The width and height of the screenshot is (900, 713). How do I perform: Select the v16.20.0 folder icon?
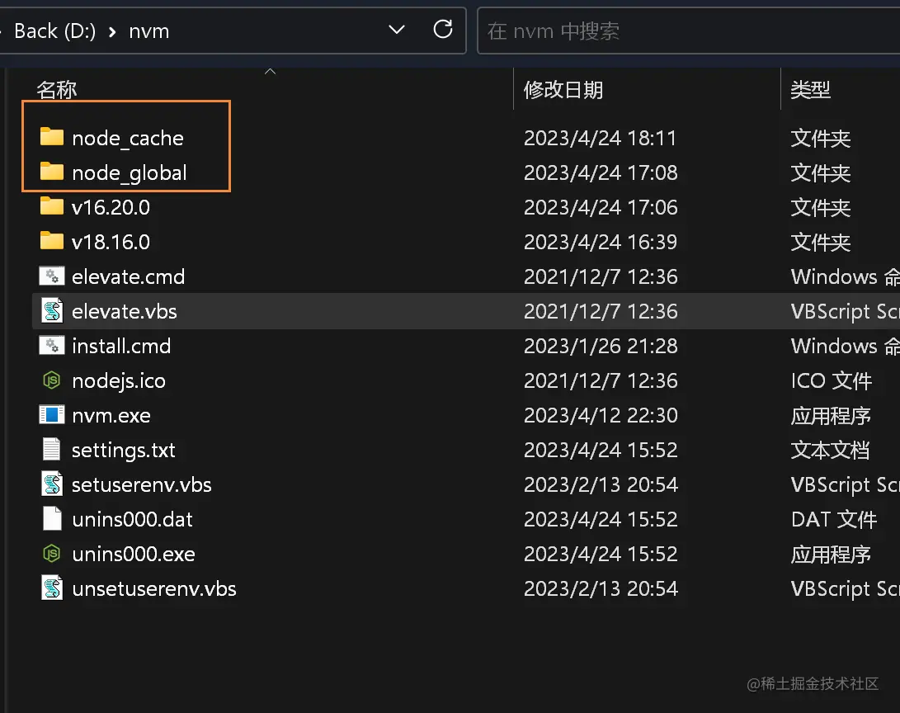point(52,206)
